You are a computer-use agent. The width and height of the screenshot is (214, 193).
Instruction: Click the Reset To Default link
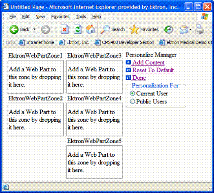click(153, 70)
